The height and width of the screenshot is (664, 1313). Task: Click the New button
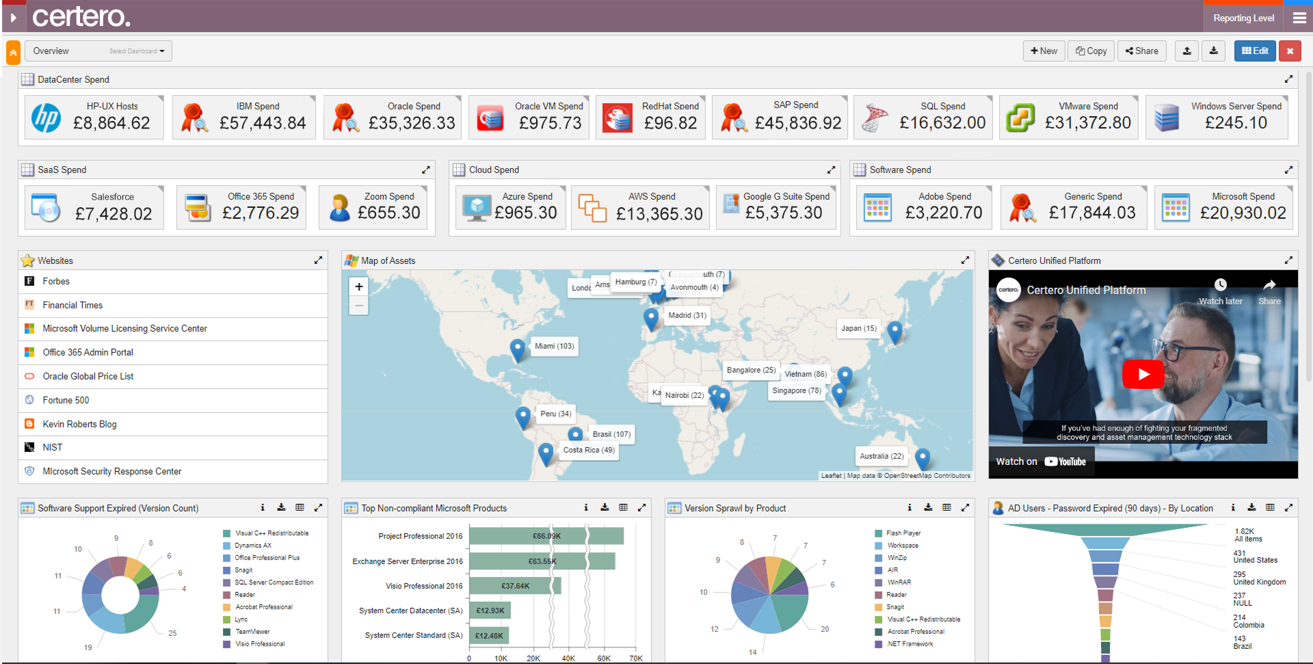[x=1044, y=51]
